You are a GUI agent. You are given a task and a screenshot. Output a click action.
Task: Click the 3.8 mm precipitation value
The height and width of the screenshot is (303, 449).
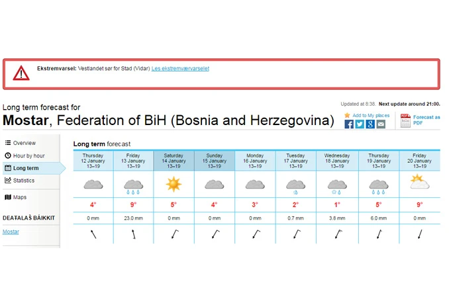tap(337, 218)
